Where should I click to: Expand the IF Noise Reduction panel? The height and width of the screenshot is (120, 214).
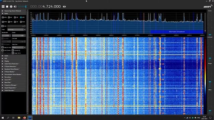14,66
